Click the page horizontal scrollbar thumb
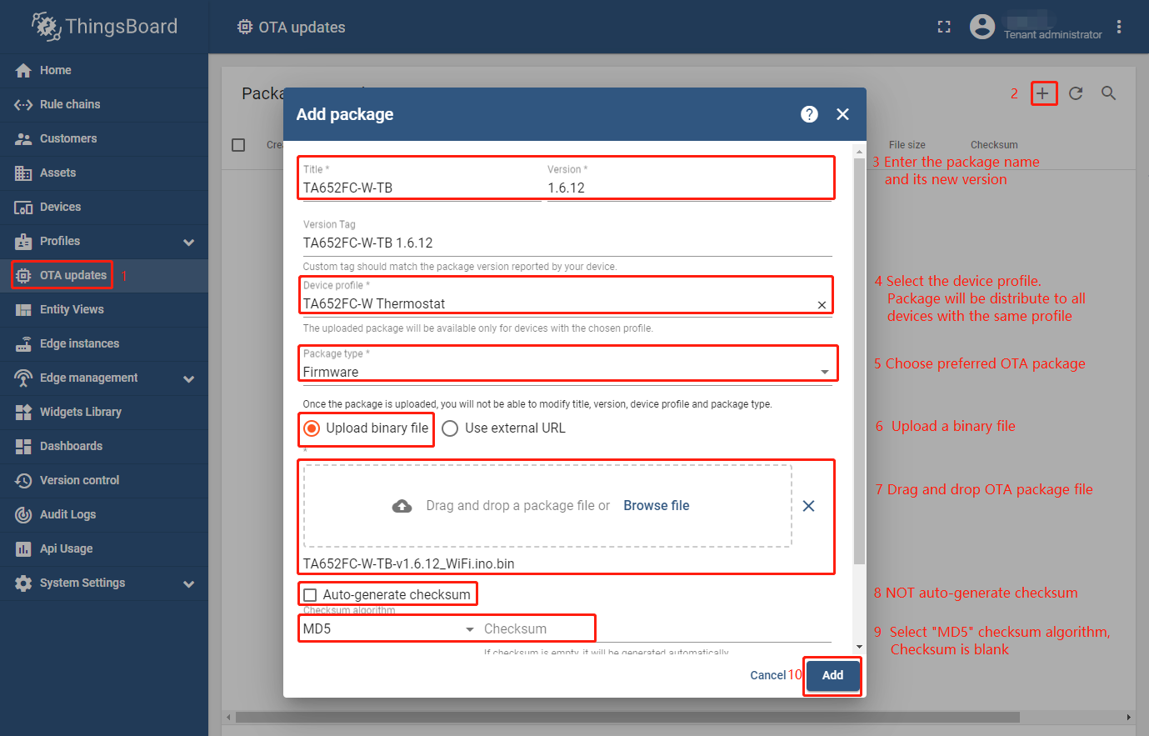1149x736 pixels. tap(627, 717)
